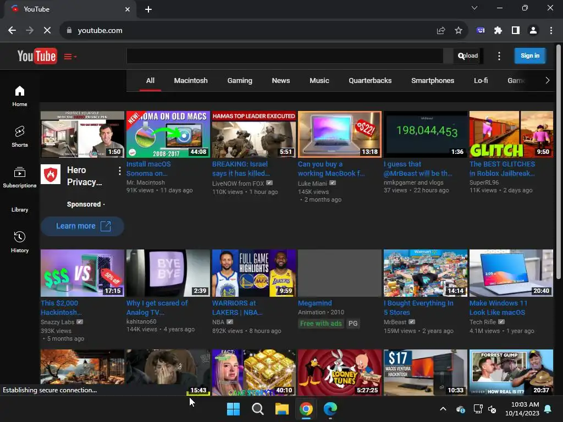Open the Windows Start menu
Image resolution: width=563 pixels, height=422 pixels.
(x=233, y=409)
